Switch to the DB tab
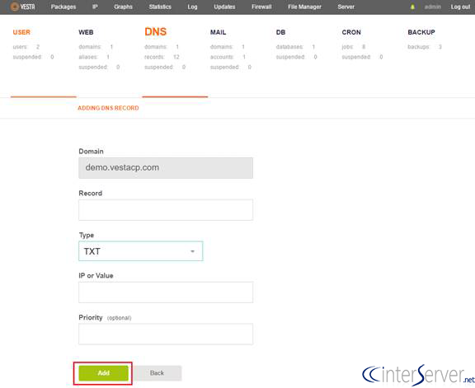The width and height of the screenshot is (475, 388). [280, 32]
